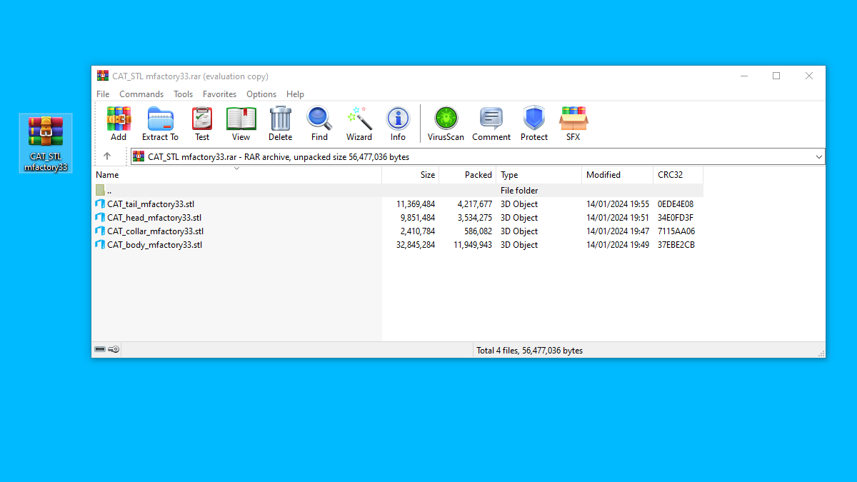Screen dimensions: 857x482
Task: Sort by the Packed column header
Action: point(468,175)
